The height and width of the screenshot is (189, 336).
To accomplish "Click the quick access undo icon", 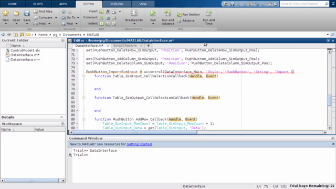I will [257, 4].
